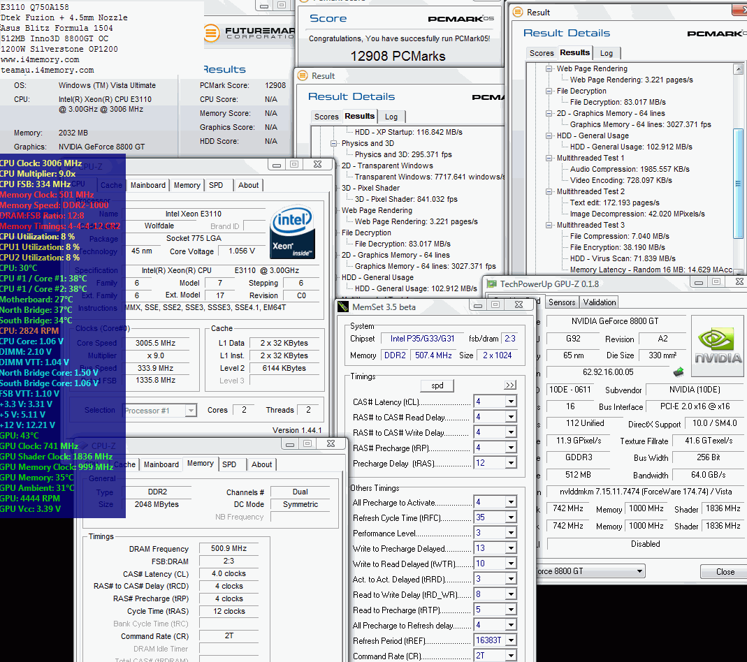Viewport: 747px width, 662px height.
Task: Switch to Log tab in right Result Details window
Action: (x=607, y=53)
